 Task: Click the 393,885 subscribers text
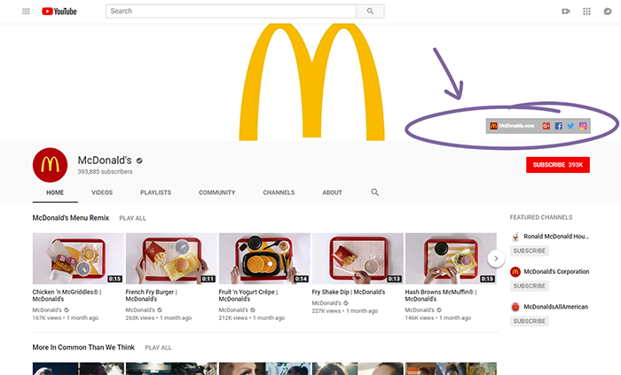click(x=105, y=172)
